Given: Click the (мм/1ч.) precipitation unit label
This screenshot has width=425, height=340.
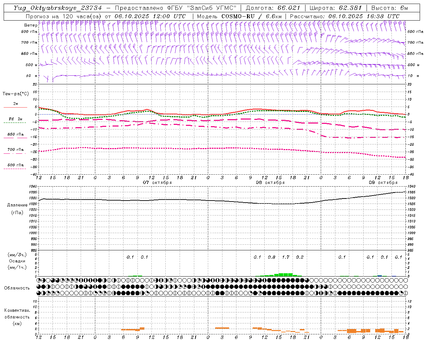Looking at the screenshot, I should tap(17, 267).
